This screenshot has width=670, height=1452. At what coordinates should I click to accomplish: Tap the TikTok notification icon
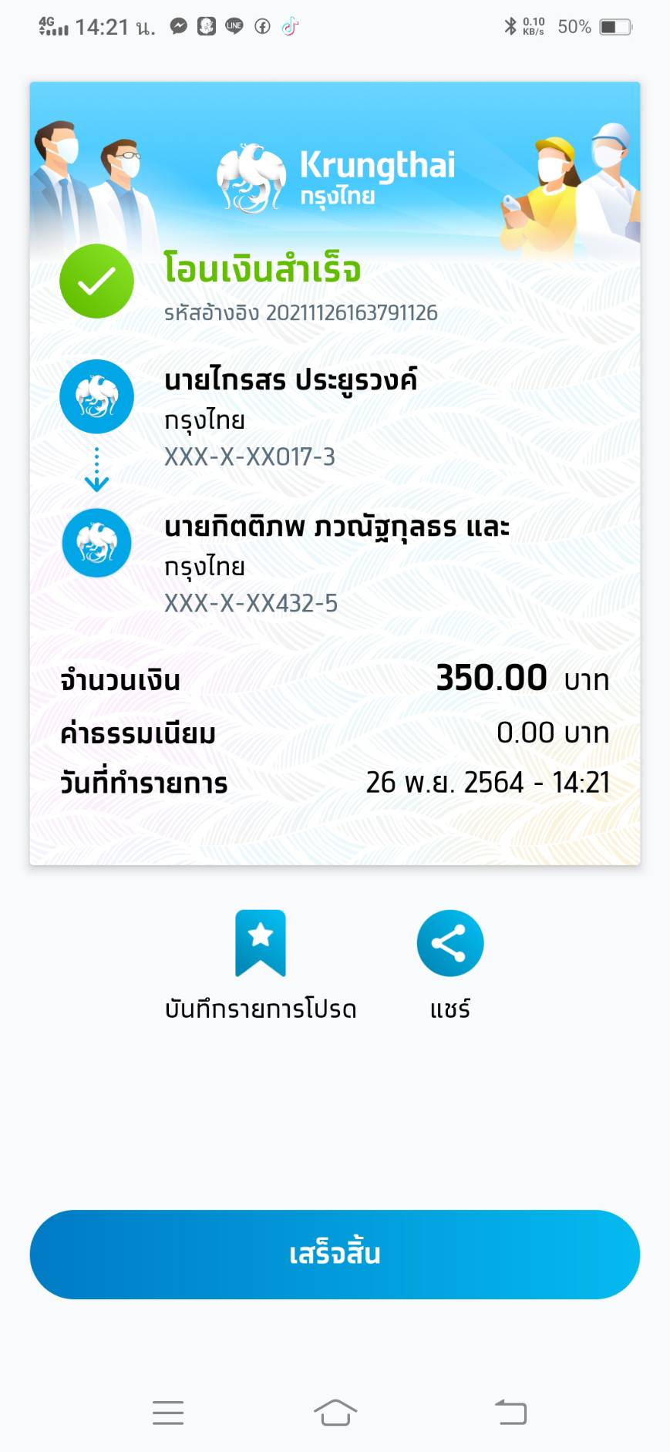click(290, 27)
